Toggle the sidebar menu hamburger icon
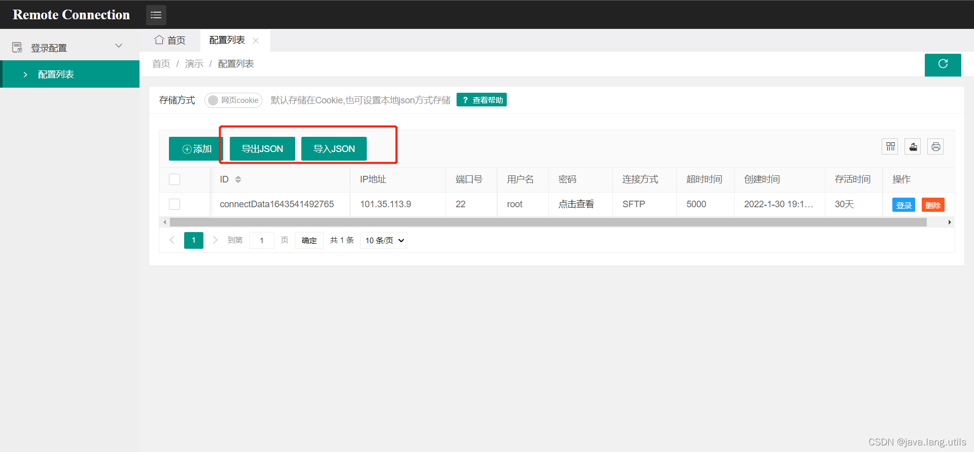This screenshot has width=974, height=452. click(x=156, y=15)
